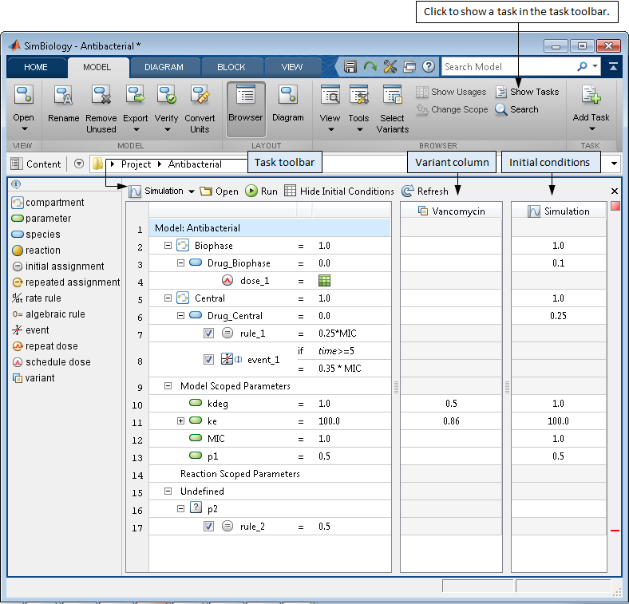Screen dimensions: 629x604
Task: Click the red error marker square
Action: (615, 206)
